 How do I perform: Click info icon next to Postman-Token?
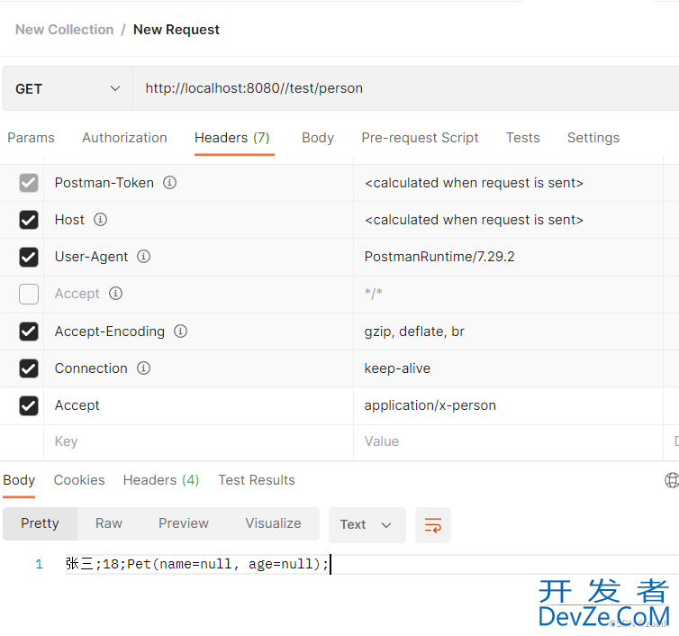click(x=169, y=183)
